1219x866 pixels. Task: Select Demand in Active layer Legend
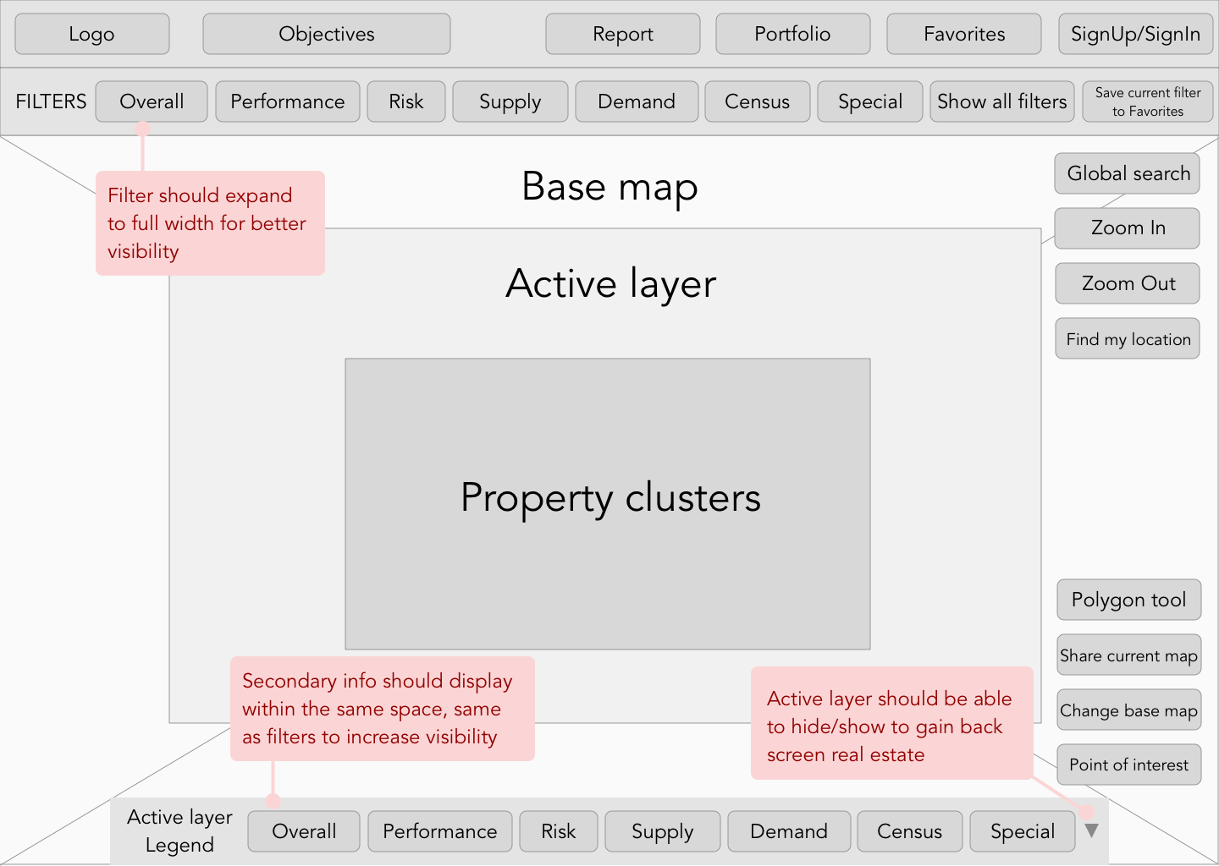(789, 831)
